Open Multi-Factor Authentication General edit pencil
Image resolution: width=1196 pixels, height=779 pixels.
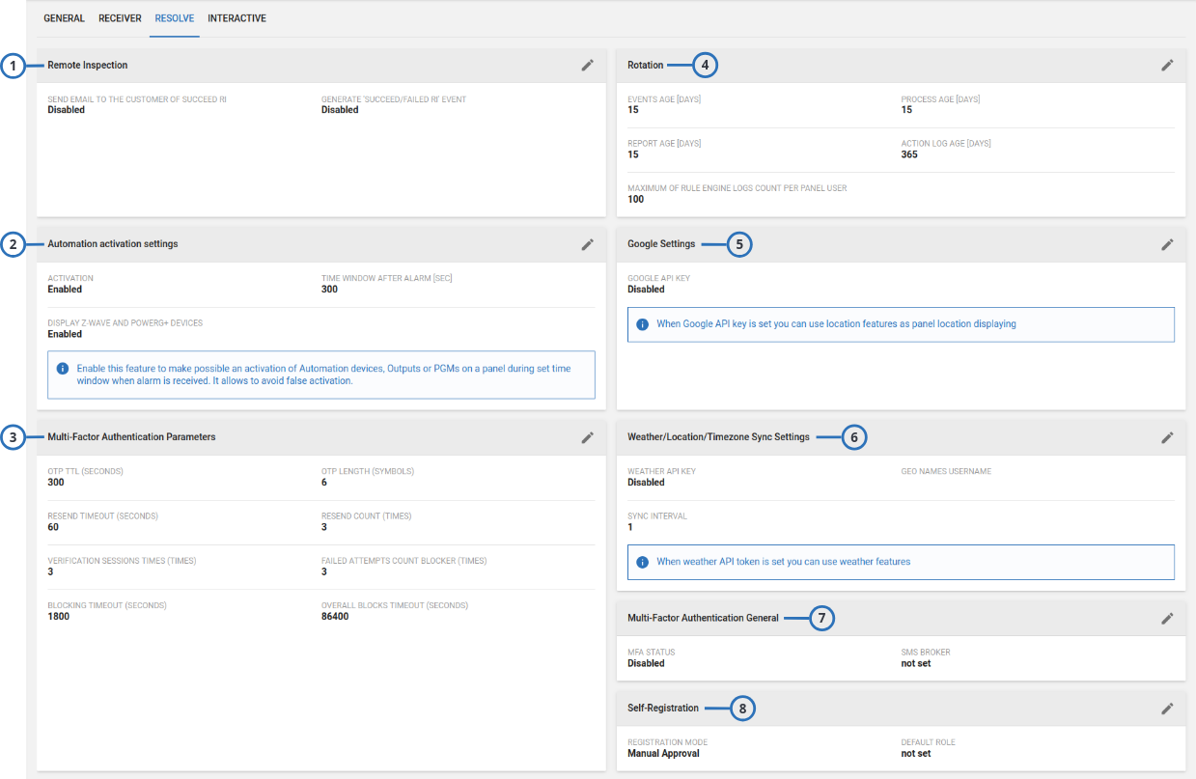pos(1167,618)
